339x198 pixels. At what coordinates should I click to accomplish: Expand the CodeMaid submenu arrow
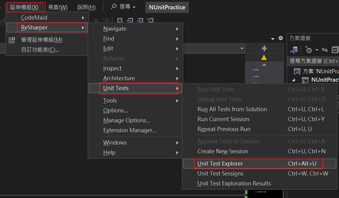click(x=83, y=18)
